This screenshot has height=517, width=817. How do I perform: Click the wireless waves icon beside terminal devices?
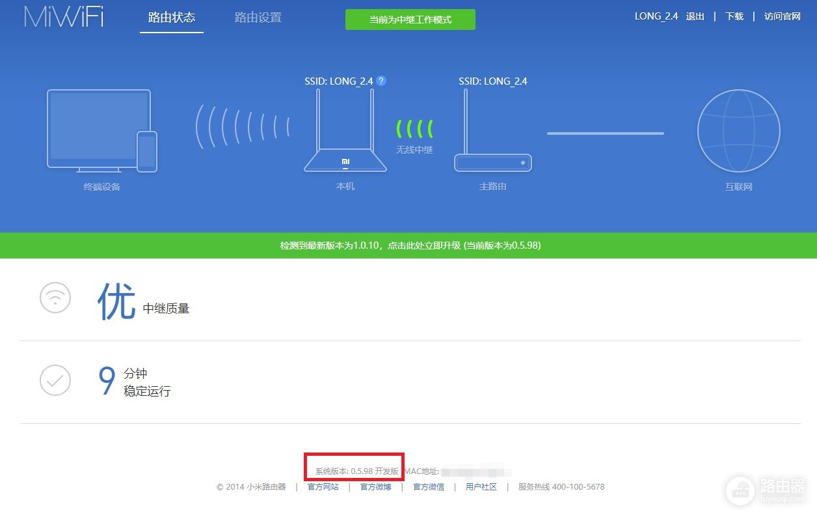tap(243, 126)
